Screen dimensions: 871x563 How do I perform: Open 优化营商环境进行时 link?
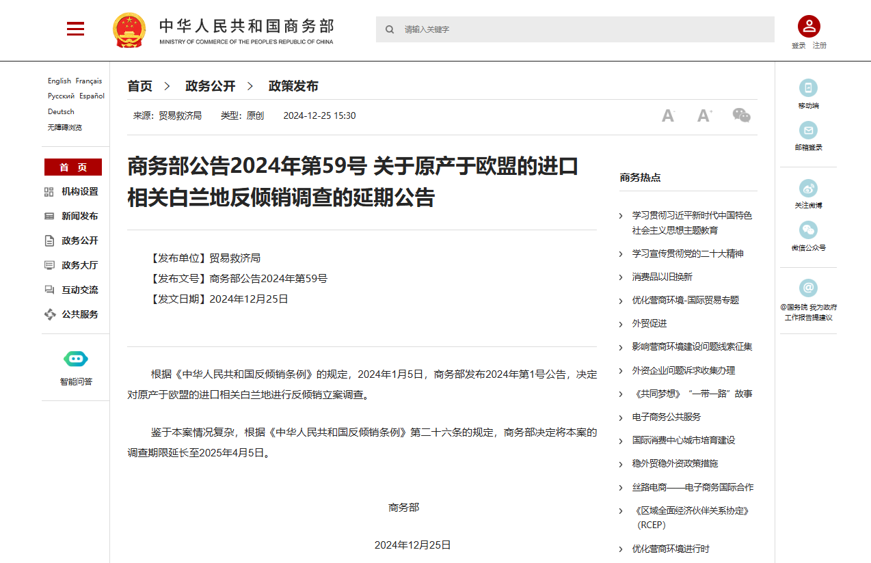click(x=671, y=549)
